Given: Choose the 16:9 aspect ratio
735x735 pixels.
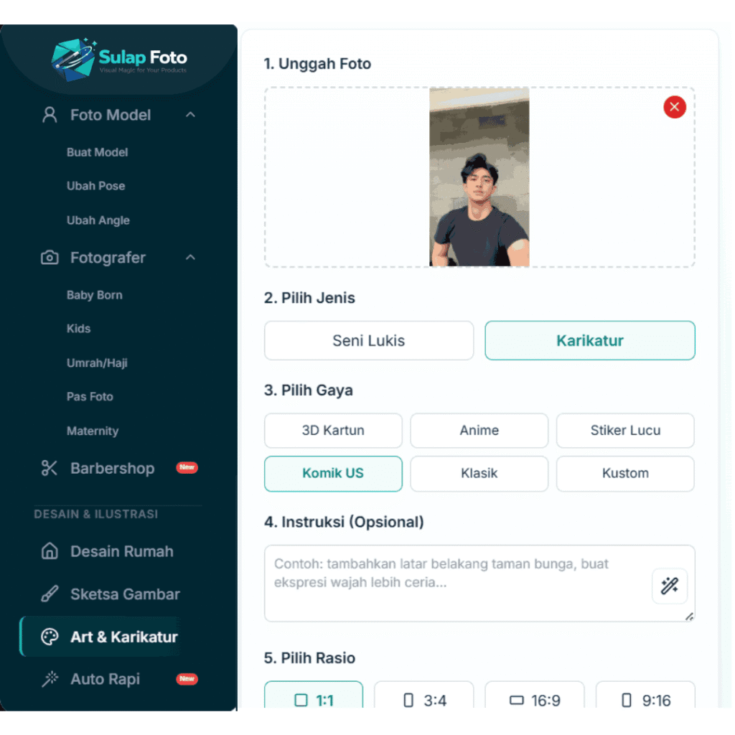Looking at the screenshot, I should tap(534, 696).
